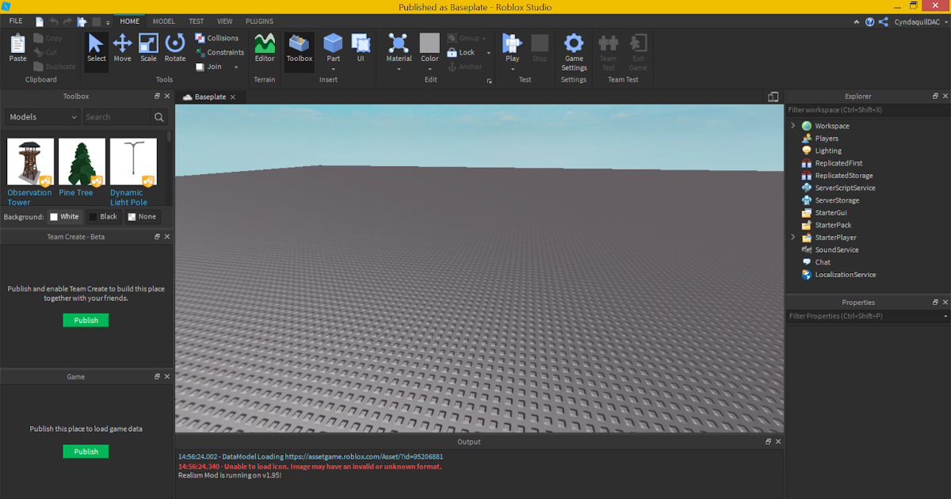
Task: Open the Material dropdown arrow
Action: (x=399, y=69)
